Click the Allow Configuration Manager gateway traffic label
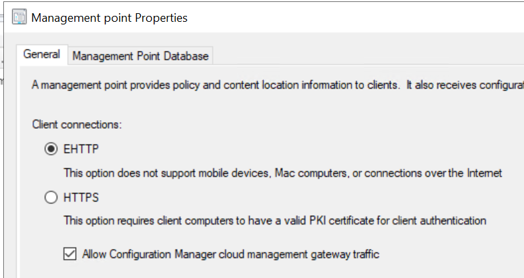This screenshot has height=278, width=524. point(231,254)
